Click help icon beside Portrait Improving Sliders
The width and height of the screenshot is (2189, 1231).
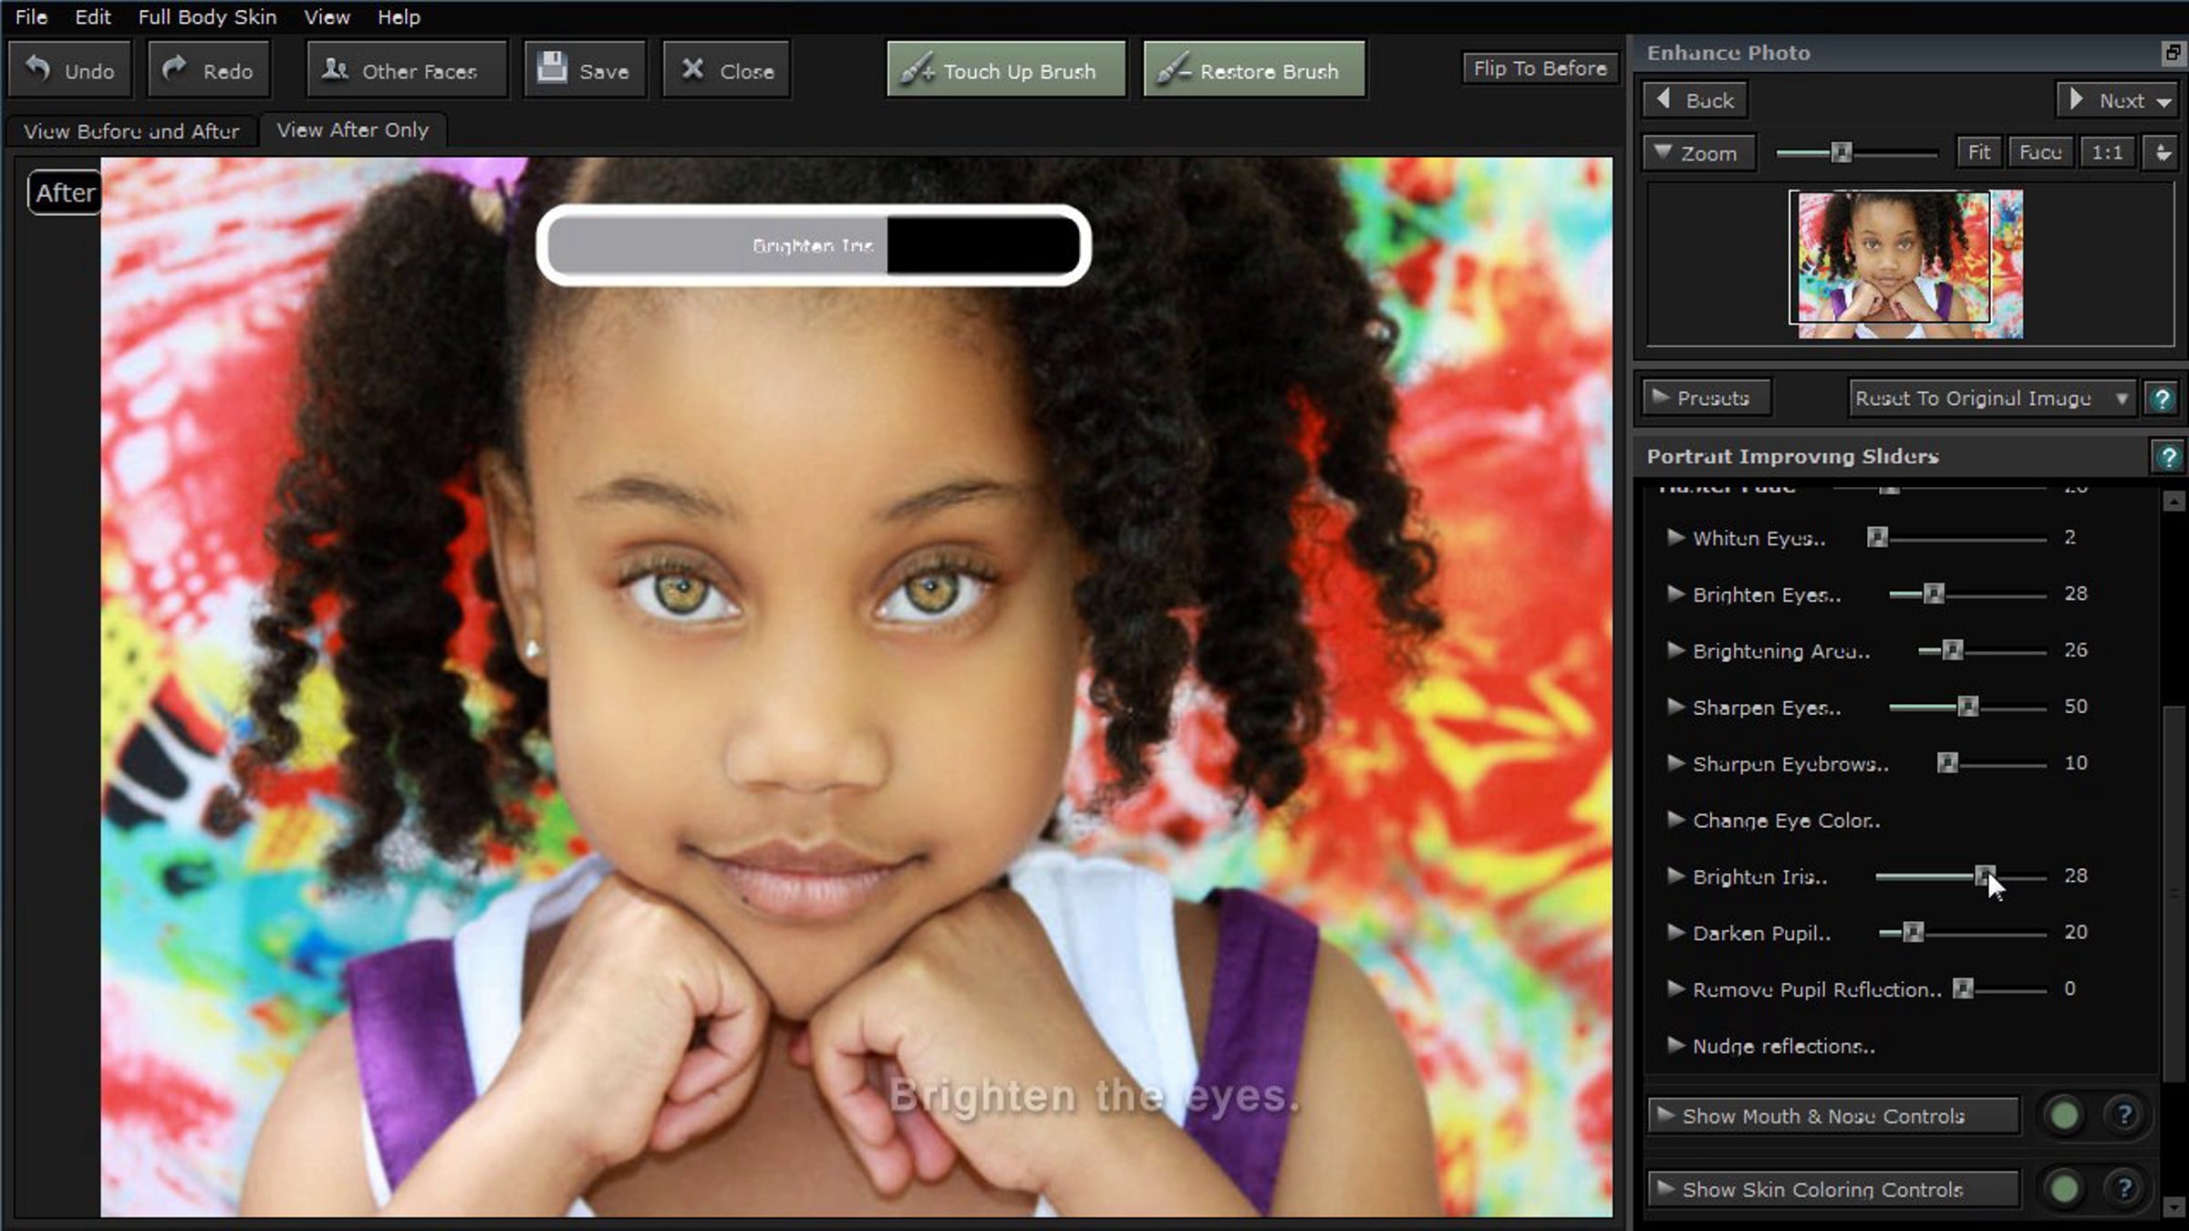tap(2167, 456)
